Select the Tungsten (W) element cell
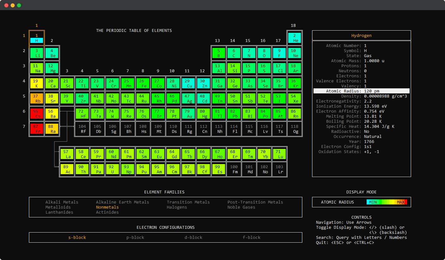The height and width of the screenshot is (260, 445). pos(113,114)
